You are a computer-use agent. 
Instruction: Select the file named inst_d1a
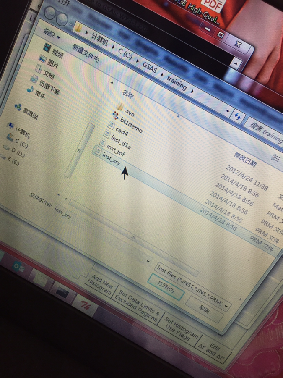click(x=121, y=143)
